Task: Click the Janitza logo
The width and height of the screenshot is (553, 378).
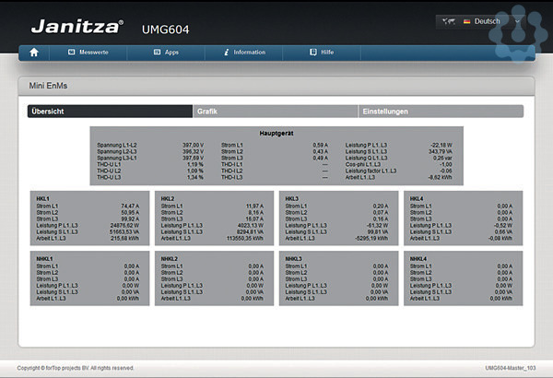Action: (x=75, y=26)
